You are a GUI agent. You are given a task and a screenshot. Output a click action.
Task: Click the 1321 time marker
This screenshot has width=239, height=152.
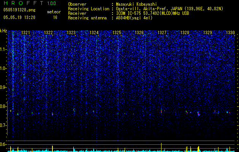25,33
